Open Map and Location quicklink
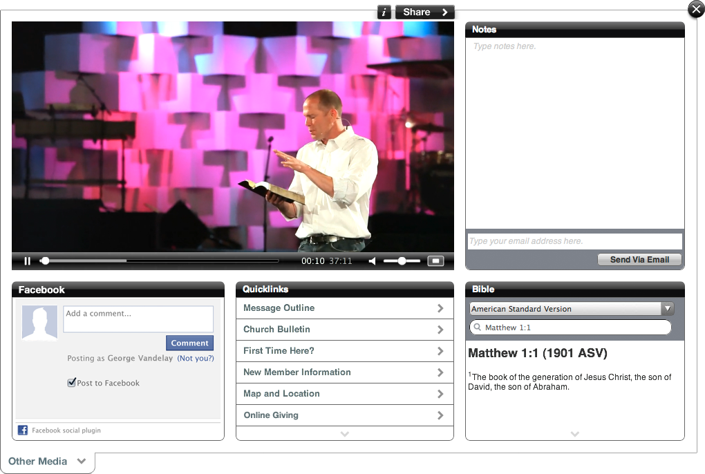The image size is (705, 474). (x=345, y=394)
